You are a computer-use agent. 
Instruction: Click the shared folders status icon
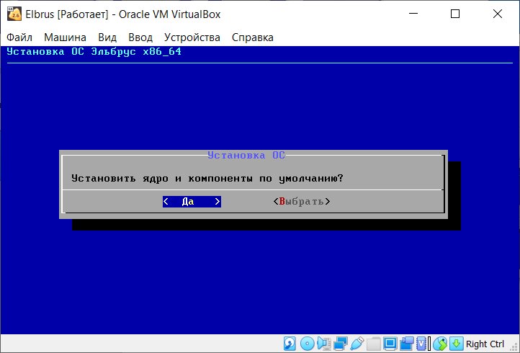374,344
